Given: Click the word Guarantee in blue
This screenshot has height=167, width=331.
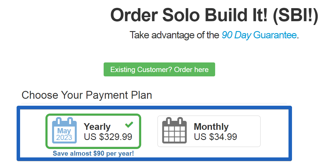Looking at the screenshot, I should tap(275, 35).
